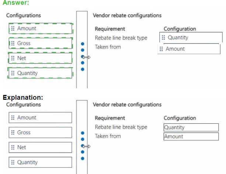Click the splitter resize arrow in Answer section
Viewport: 226px width, 174px height.
[x=87, y=57]
